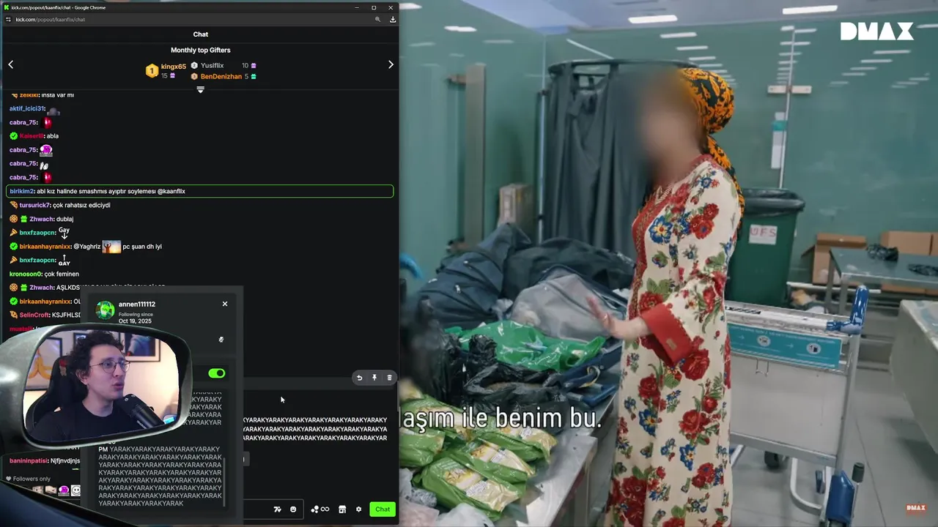Click the @kaanflix mention in highlighted message

[171, 191]
